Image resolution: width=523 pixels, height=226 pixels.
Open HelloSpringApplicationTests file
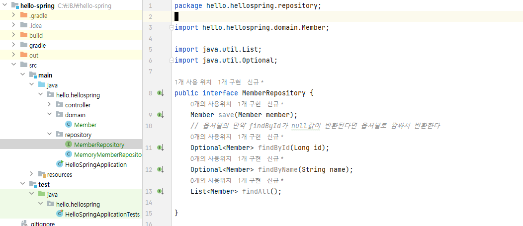(x=102, y=214)
